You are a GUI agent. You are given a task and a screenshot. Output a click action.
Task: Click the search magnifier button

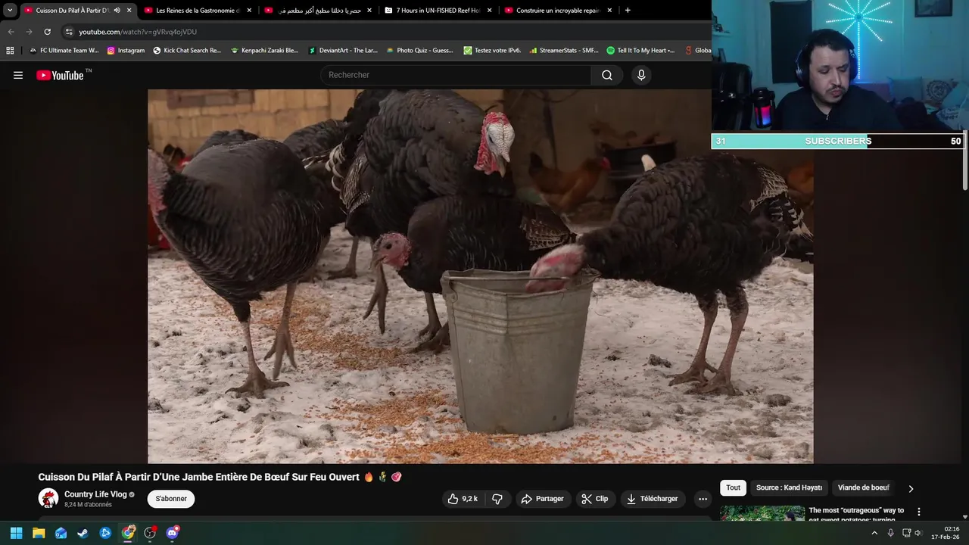point(607,75)
